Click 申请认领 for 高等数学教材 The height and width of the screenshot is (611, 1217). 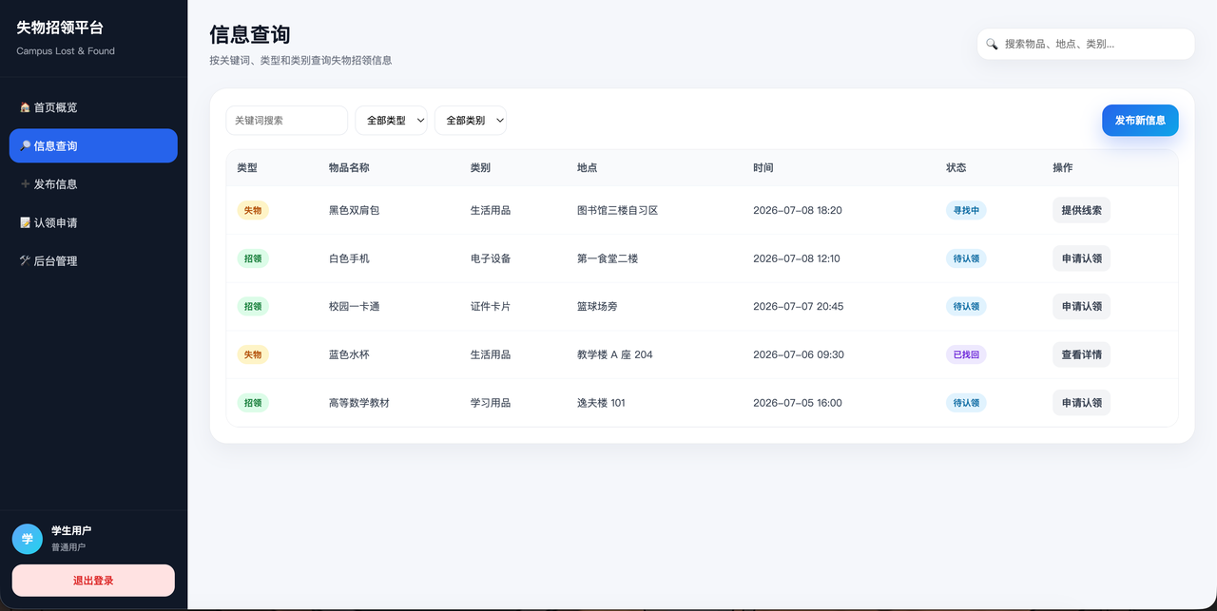pos(1081,403)
